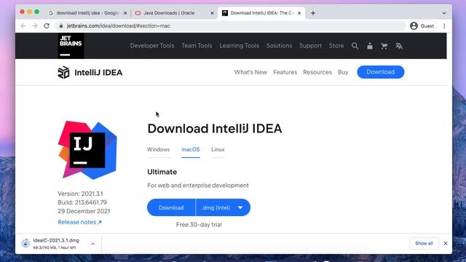
Task: Expand the .dmg (Intel) installer dropdown
Action: (223, 207)
